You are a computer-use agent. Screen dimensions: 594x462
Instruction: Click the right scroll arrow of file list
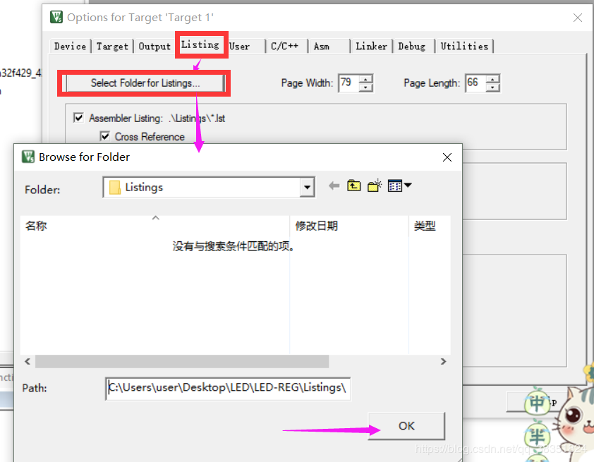[443, 361]
